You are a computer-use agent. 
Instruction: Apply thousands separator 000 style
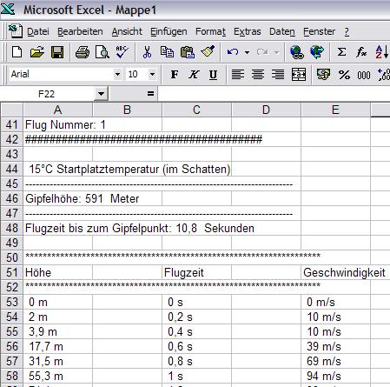click(364, 75)
